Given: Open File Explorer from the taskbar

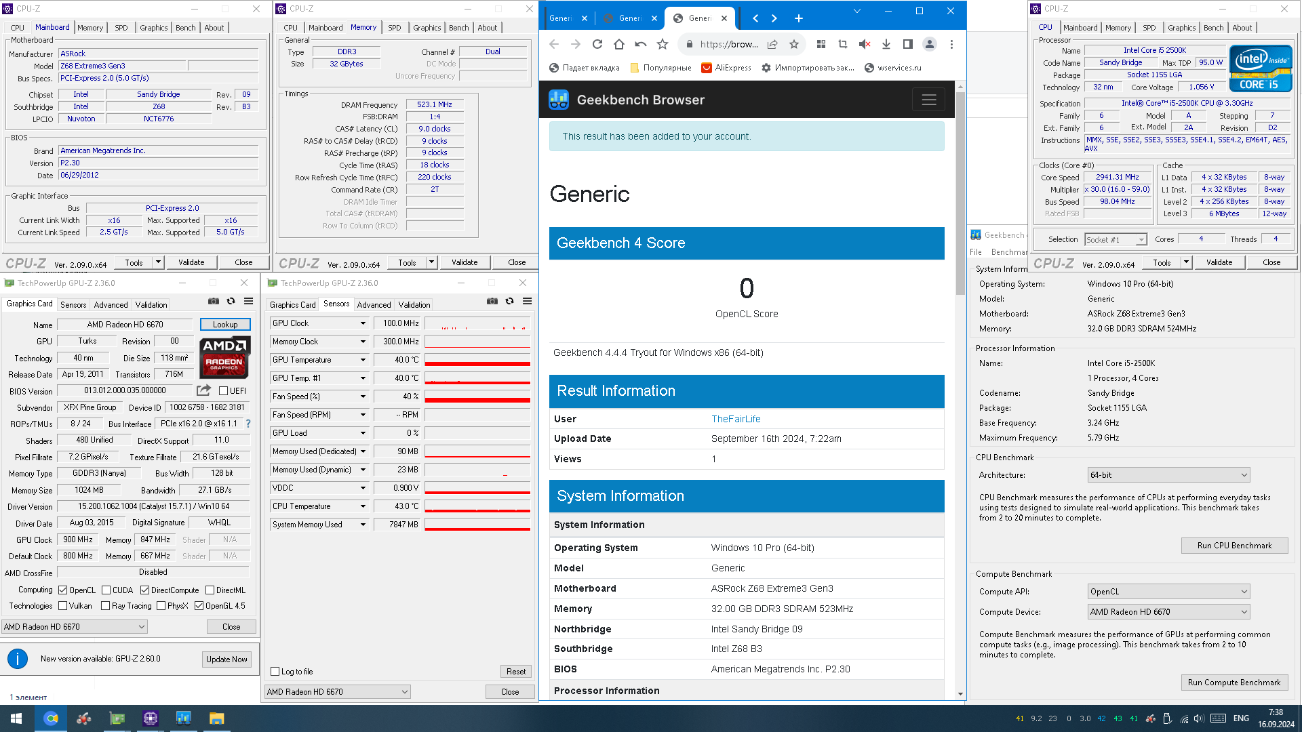Looking at the screenshot, I should pos(216,718).
